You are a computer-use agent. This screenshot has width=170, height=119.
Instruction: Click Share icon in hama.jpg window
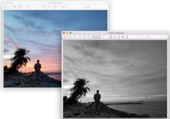pos(29,6)
